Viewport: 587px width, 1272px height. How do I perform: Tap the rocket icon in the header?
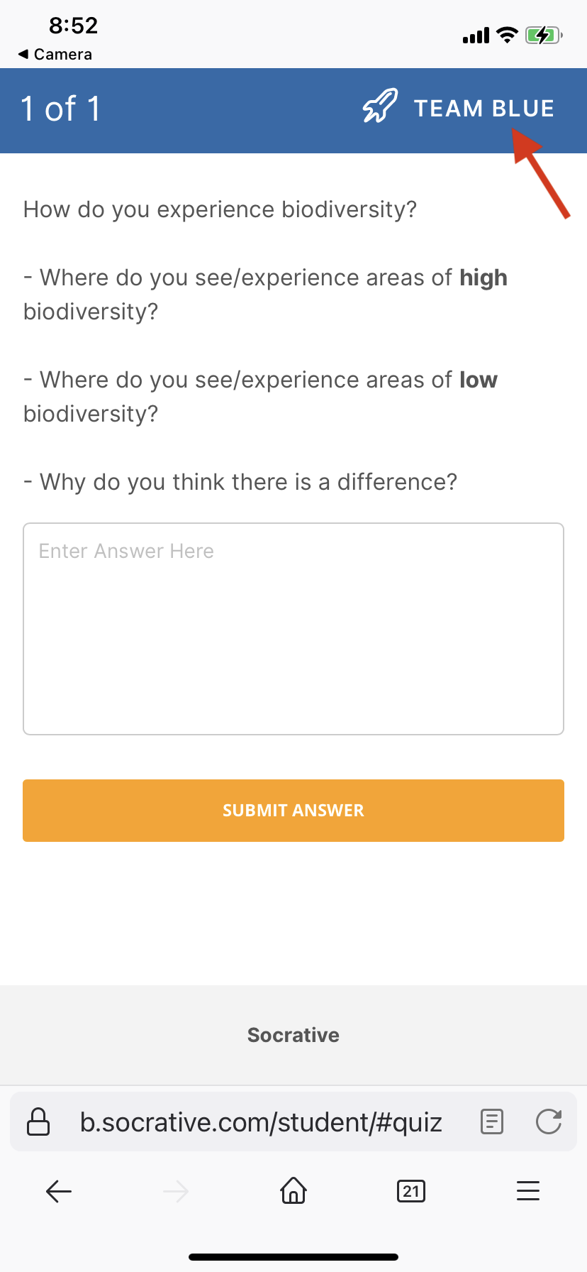(x=380, y=106)
